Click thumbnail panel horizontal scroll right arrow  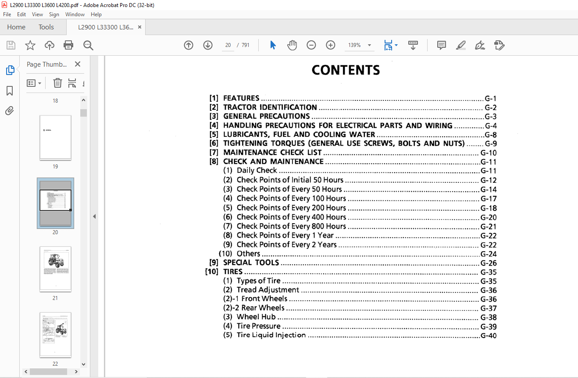pos(76,371)
